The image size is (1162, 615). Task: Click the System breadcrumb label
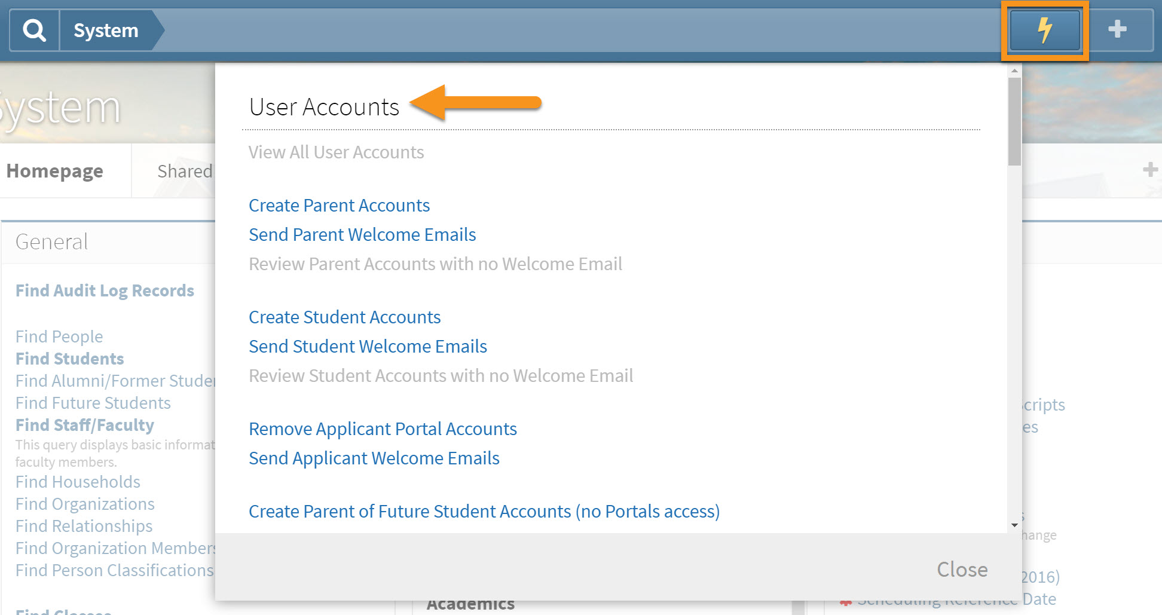point(105,30)
